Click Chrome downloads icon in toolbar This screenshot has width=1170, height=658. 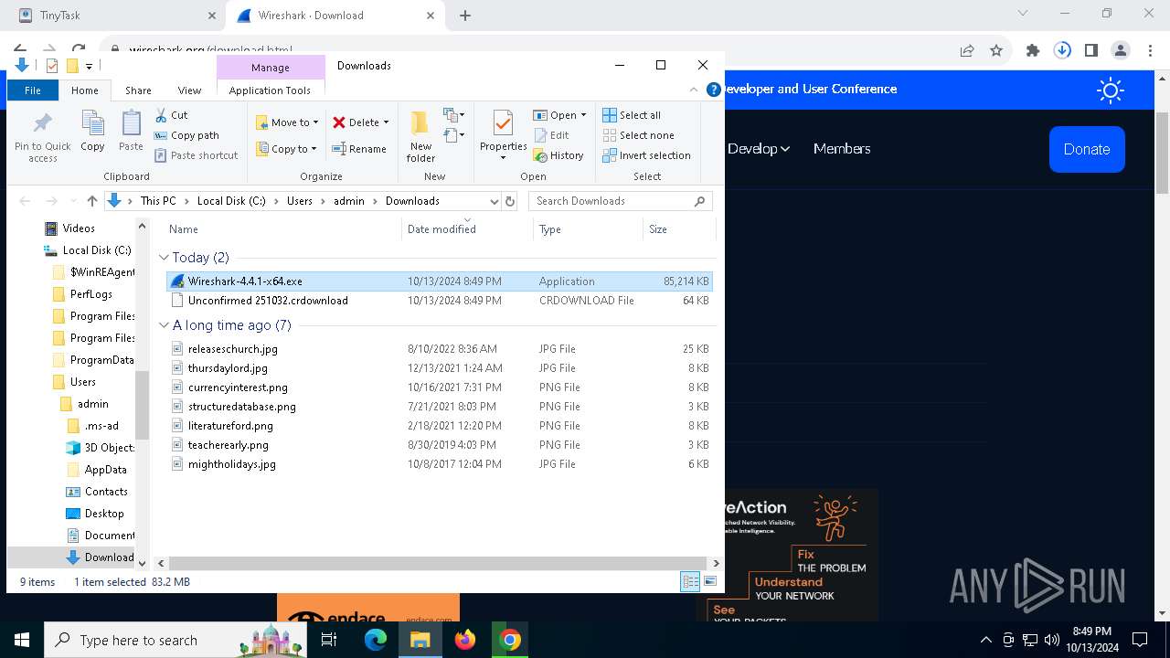[x=1062, y=51]
